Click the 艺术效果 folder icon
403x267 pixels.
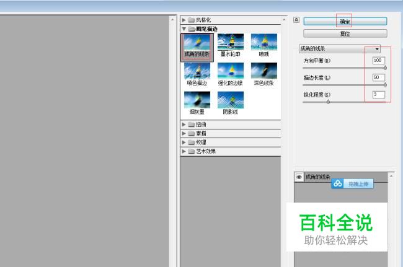191,152
